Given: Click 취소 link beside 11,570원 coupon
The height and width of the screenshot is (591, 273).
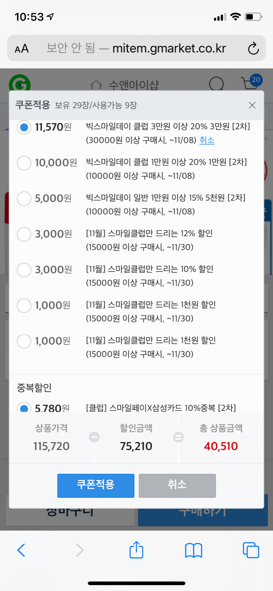Looking at the screenshot, I should (x=207, y=140).
